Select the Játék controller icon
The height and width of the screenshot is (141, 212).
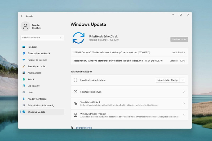pos(24,92)
